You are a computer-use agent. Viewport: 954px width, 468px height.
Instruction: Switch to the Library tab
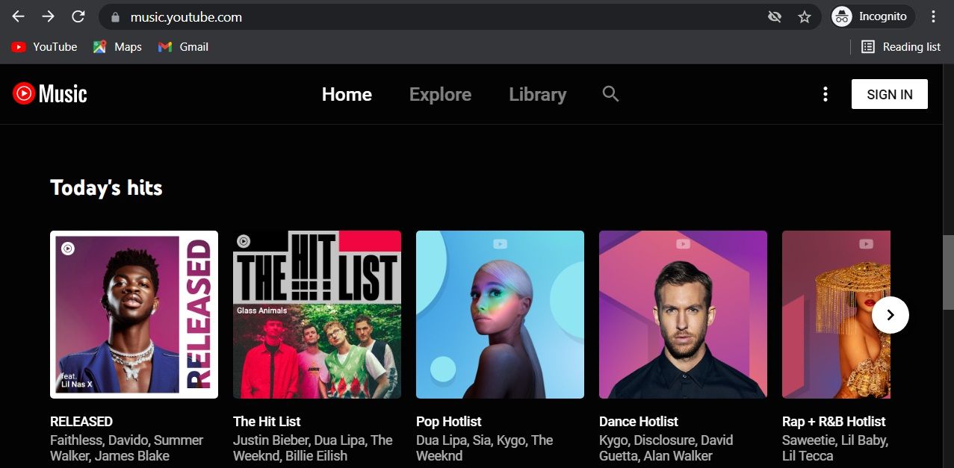(537, 95)
